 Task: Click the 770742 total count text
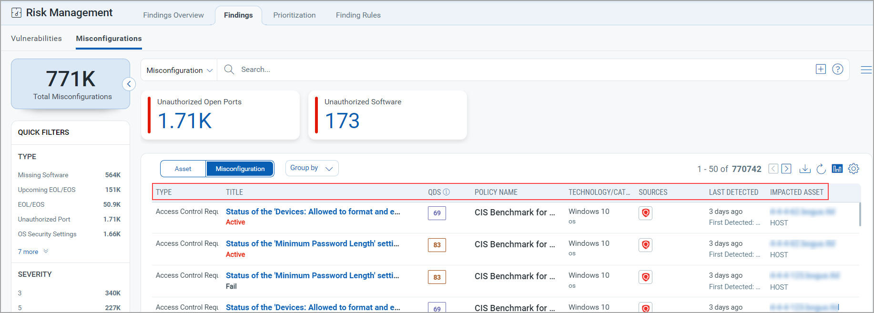tap(746, 169)
